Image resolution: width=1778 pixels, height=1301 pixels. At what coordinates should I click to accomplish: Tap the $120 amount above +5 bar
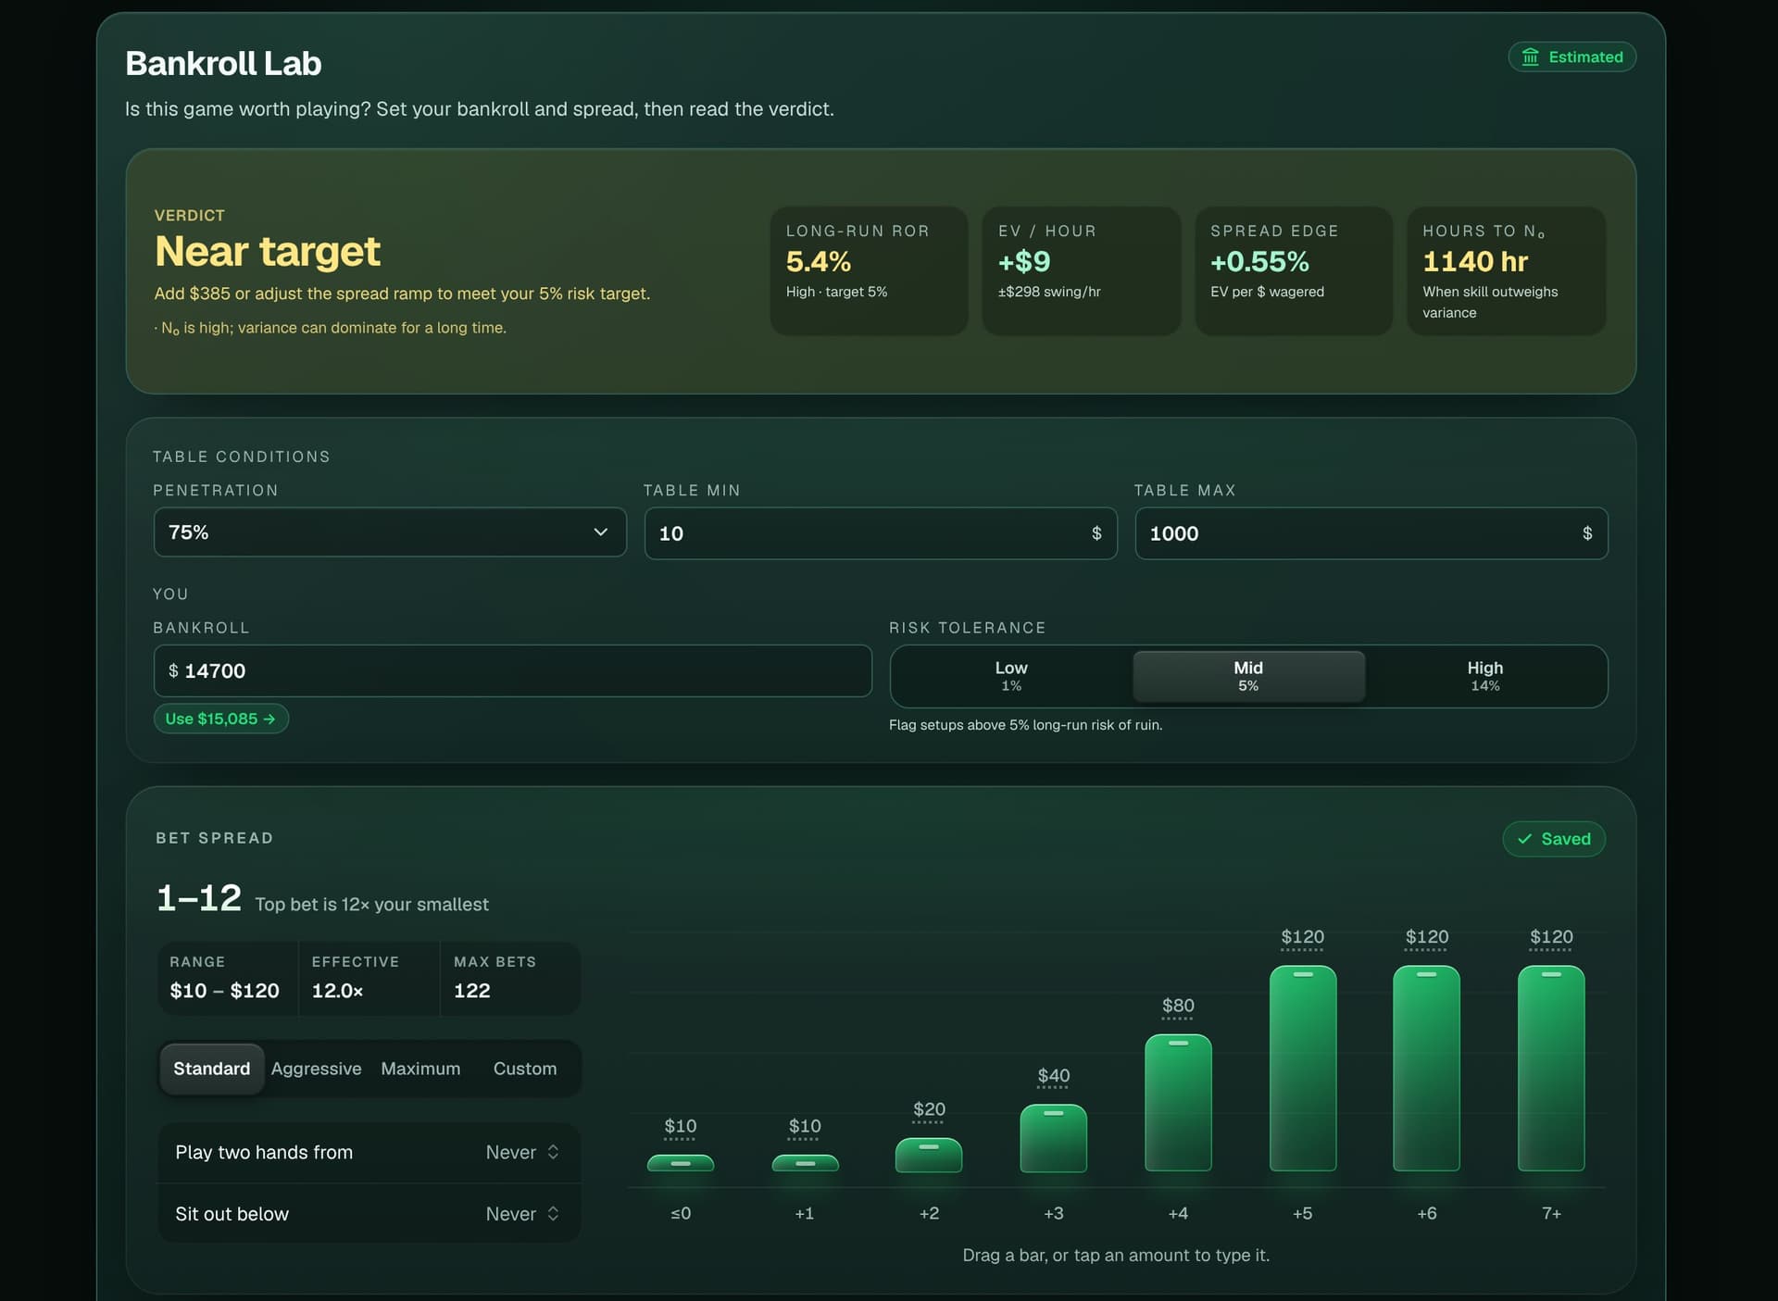(1303, 937)
